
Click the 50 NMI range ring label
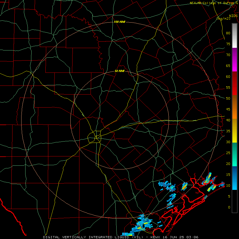pyautogui.click(x=119, y=71)
